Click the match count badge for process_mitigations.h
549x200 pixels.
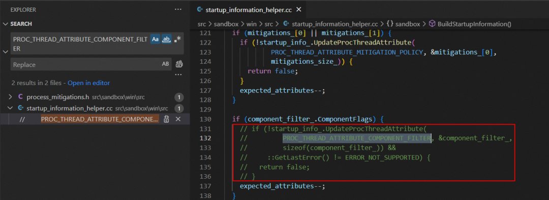coord(179,97)
